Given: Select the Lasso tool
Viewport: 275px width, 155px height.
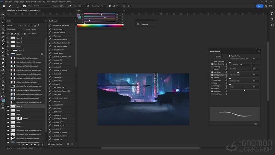Looking at the screenshot, I should (x=3, y=22).
